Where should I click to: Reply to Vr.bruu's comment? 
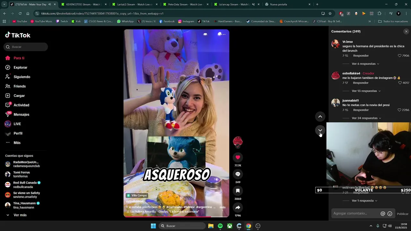(361, 56)
